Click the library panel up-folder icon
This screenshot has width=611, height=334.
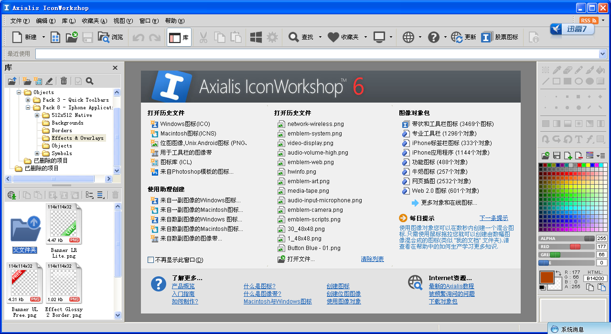[x=12, y=81]
